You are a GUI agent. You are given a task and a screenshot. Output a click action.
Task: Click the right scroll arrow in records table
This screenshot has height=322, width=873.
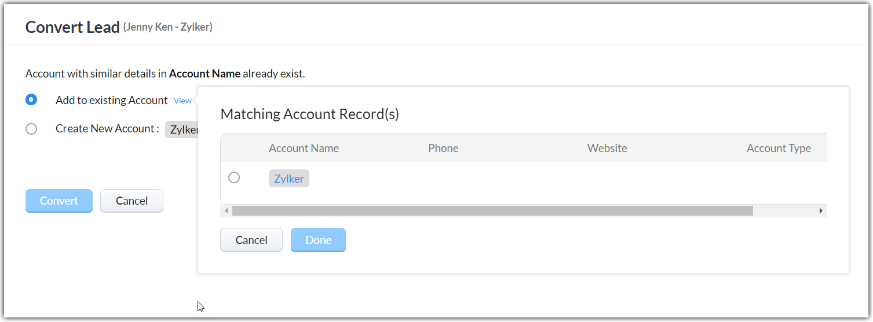(821, 211)
